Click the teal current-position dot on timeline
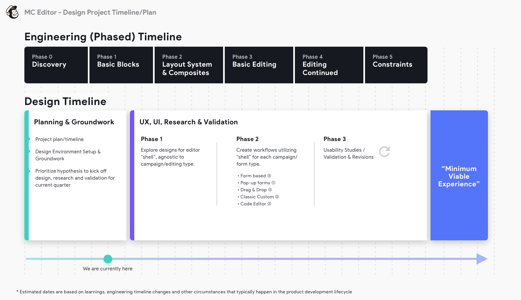Viewport: 521px width, 300px height. tap(108, 259)
